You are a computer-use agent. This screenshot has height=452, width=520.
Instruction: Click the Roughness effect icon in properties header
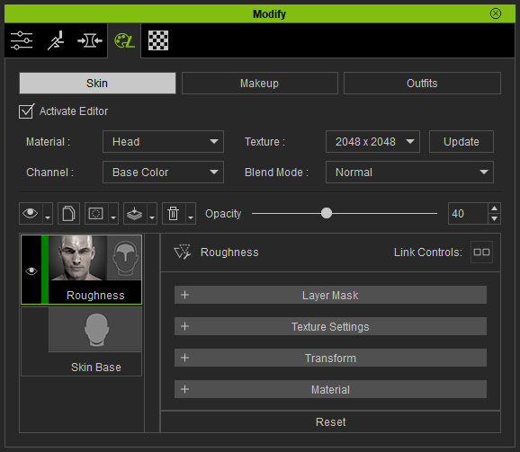(x=183, y=253)
